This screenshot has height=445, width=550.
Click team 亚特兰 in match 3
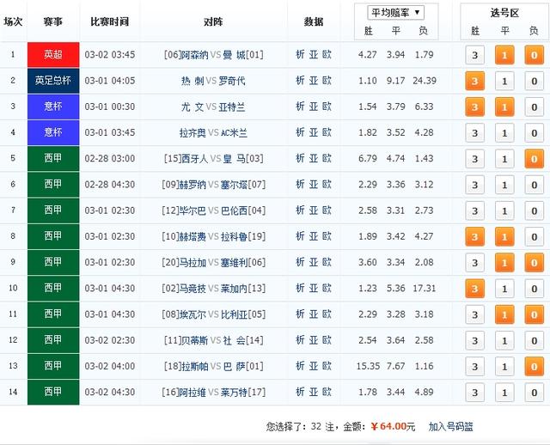[231, 107]
